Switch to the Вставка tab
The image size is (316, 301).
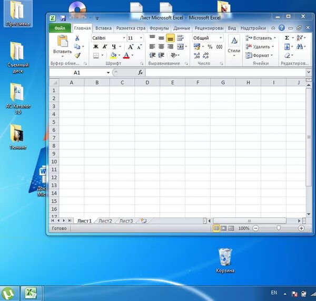[103, 28]
